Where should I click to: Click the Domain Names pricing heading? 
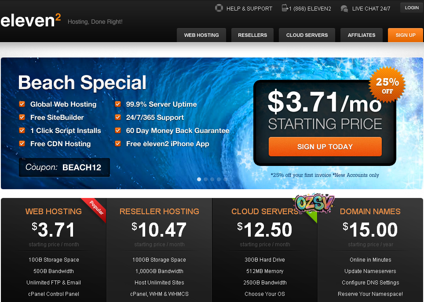pyautogui.click(x=370, y=211)
